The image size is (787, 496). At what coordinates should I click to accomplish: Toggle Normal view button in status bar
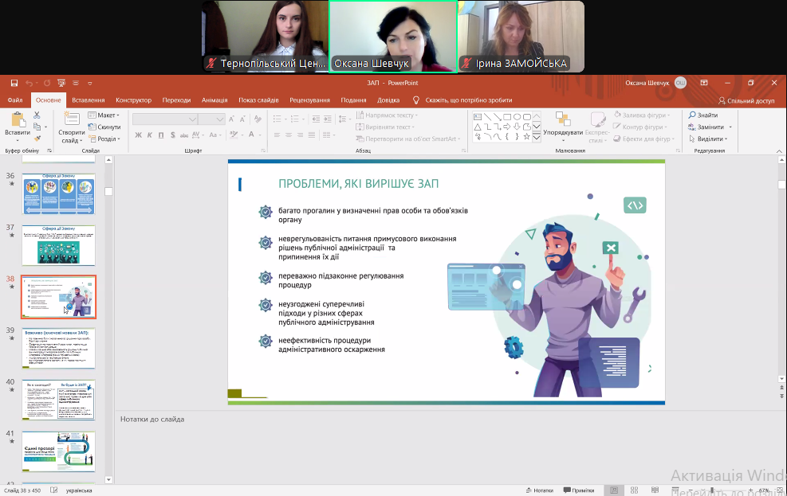[x=613, y=490]
